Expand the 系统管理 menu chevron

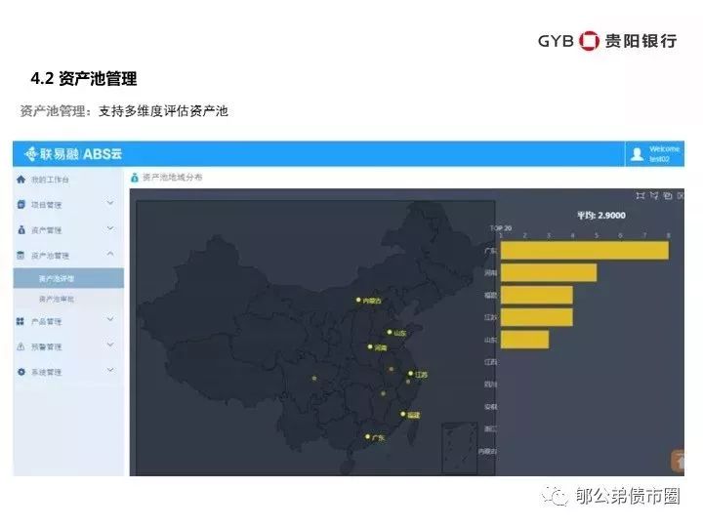click(x=110, y=371)
